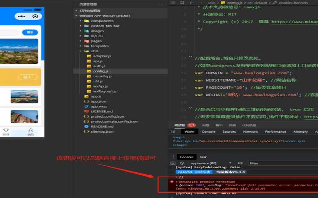Viewport: 318px width, 198px height.
Task: Switch to the 终端 panel tab
Action: point(233,125)
